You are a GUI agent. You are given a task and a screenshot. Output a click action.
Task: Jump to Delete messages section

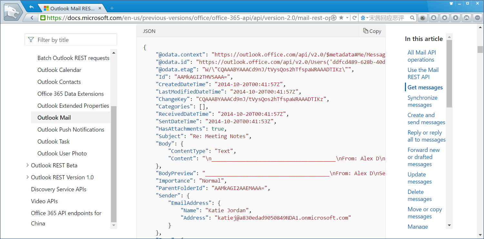419,195
